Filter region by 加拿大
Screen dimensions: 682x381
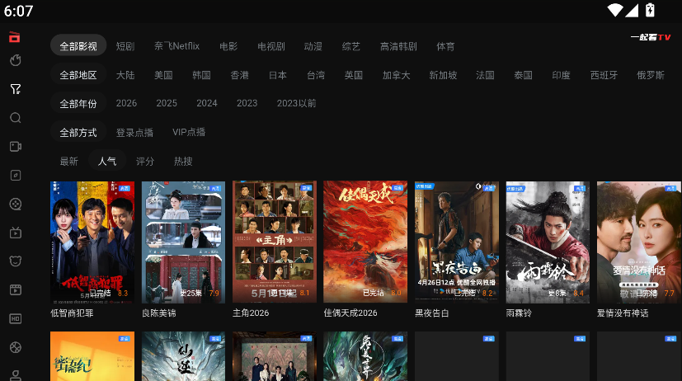tap(396, 75)
